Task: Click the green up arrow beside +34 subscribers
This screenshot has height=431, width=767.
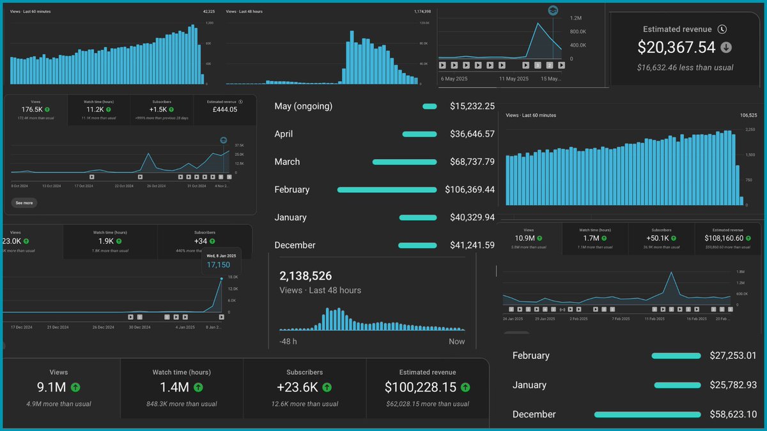Action: click(x=212, y=241)
